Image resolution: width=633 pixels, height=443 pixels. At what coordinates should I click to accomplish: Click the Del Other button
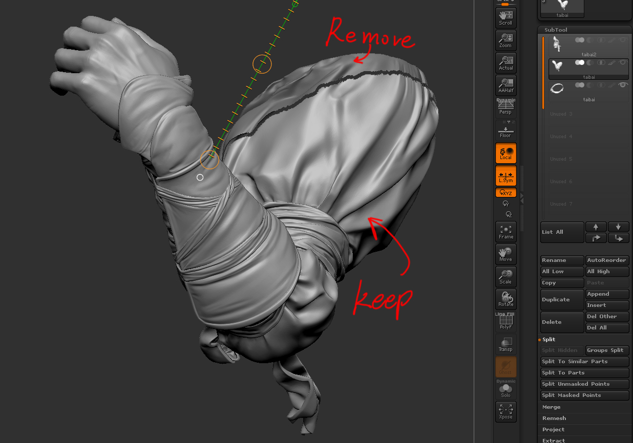pos(607,317)
